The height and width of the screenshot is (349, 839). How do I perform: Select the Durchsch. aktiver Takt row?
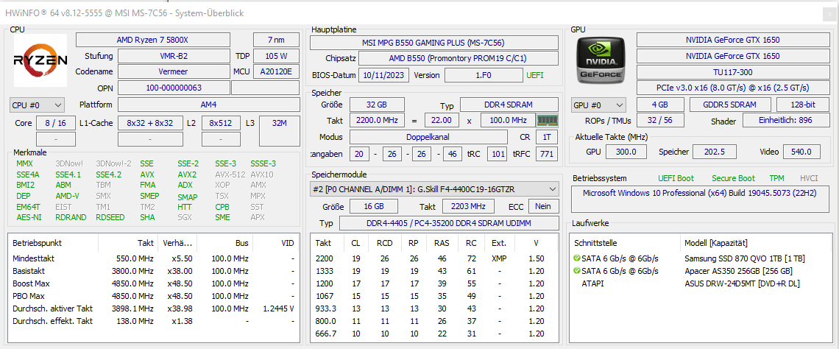point(154,309)
